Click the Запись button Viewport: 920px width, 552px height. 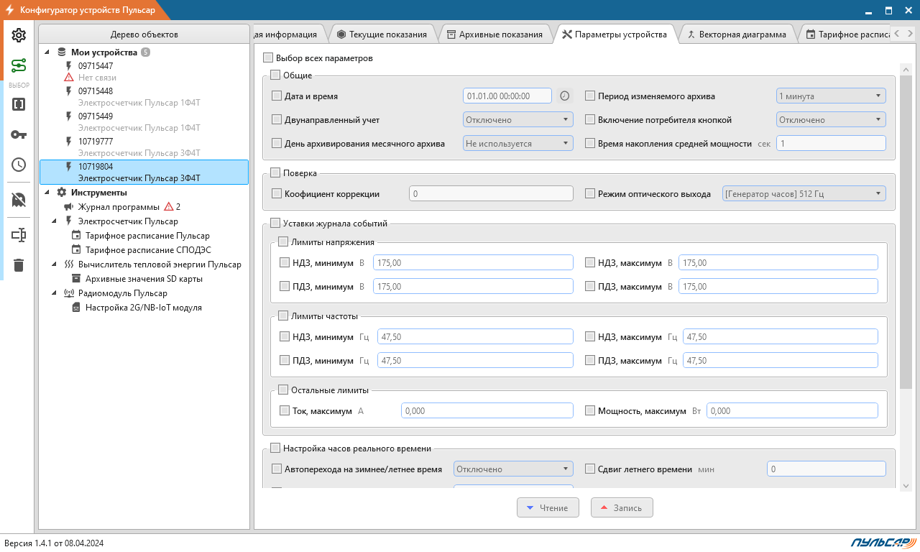click(x=622, y=507)
